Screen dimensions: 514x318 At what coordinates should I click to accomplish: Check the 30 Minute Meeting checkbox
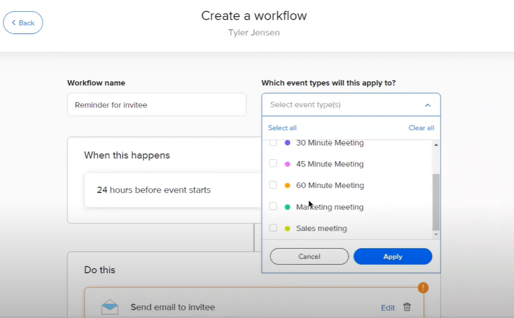[x=273, y=142]
